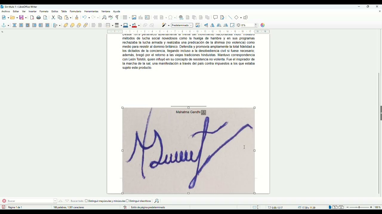Image resolution: width=382 pixels, height=214 pixels.
Task: Open the Archivo menu
Action: [x=6, y=11]
